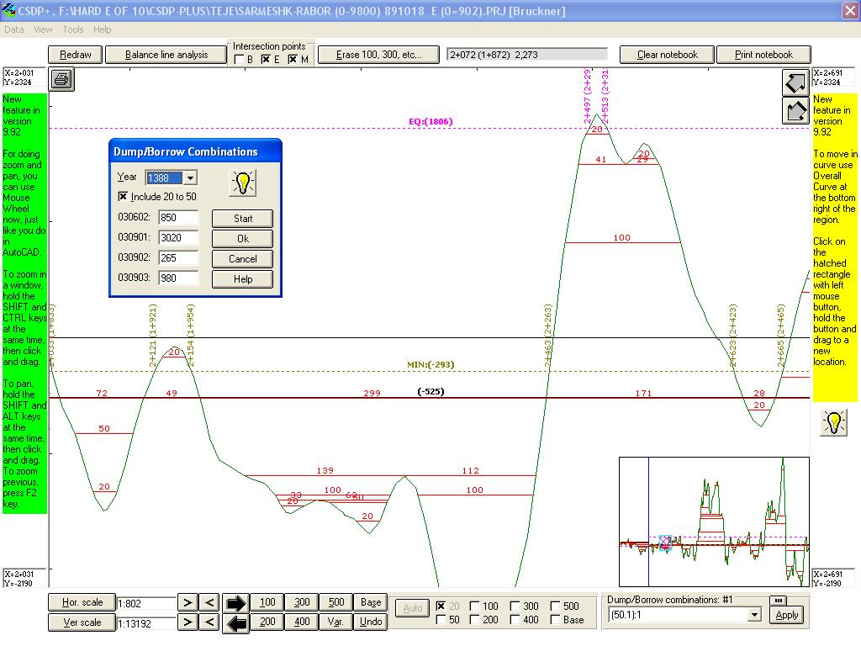
Task: Click the 200 button in bottom toolbar
Action: pyautogui.click(x=267, y=622)
